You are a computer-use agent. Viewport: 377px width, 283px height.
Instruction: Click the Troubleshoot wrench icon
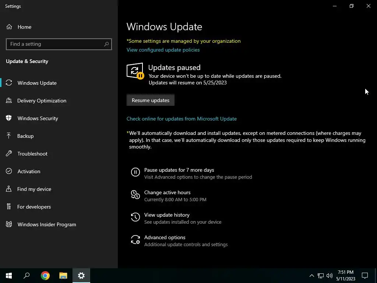coord(9,154)
